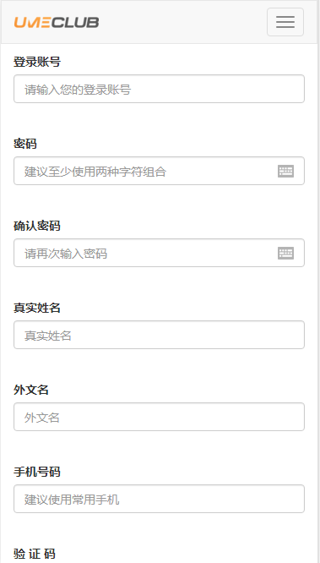Screen dimensions: 320x563
Task: Click placeholder 请再次输入密码
Action: (x=66, y=254)
